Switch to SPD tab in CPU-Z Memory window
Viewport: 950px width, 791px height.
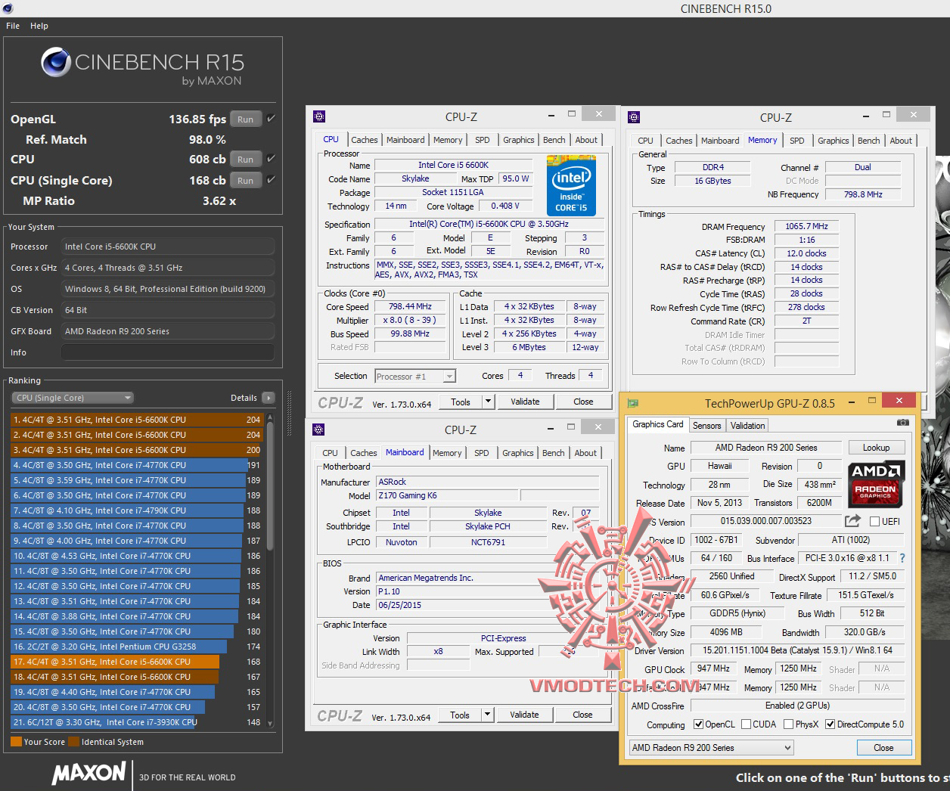[797, 141]
